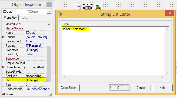Click the editor's scroll left arrow
177x98 pixels.
click(x=64, y=77)
